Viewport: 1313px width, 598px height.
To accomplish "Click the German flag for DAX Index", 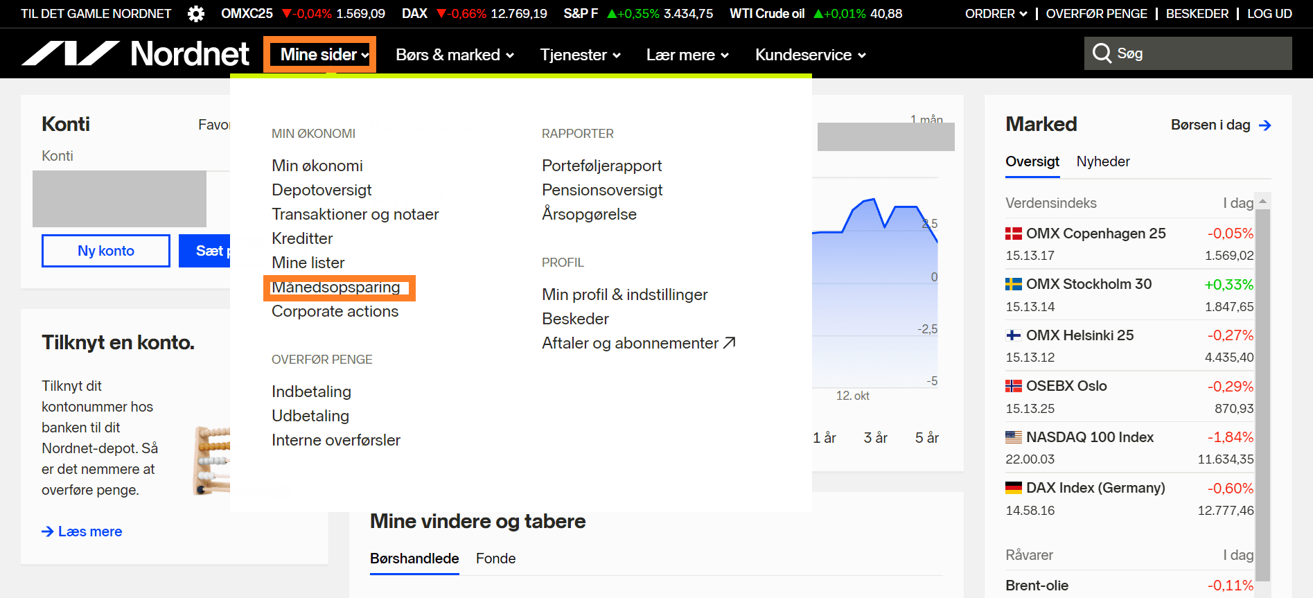I will pyautogui.click(x=1014, y=488).
